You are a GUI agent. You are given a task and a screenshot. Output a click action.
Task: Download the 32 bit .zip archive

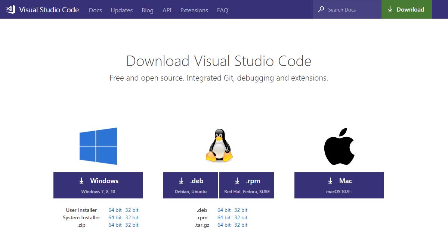tap(132, 225)
